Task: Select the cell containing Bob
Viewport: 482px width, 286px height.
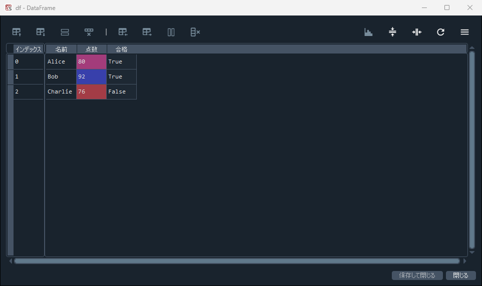Action: [61, 76]
